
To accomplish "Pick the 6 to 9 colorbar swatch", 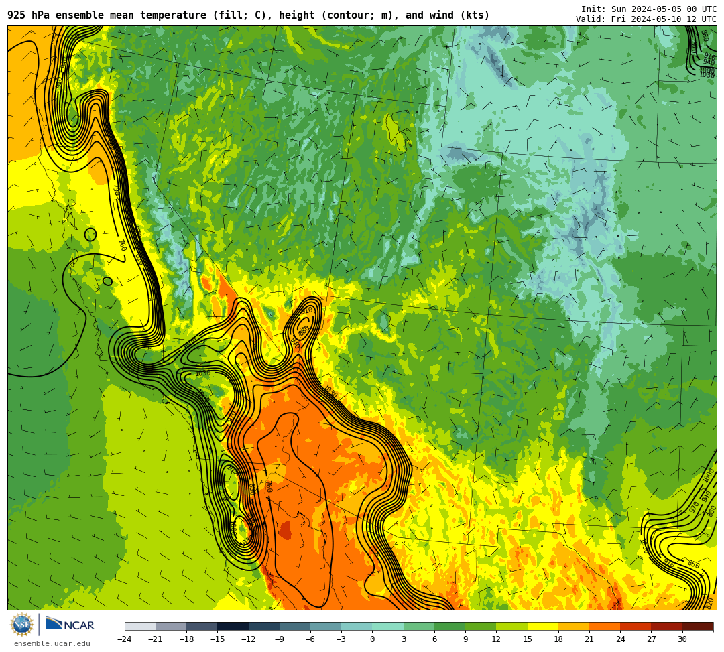I will [x=450, y=626].
